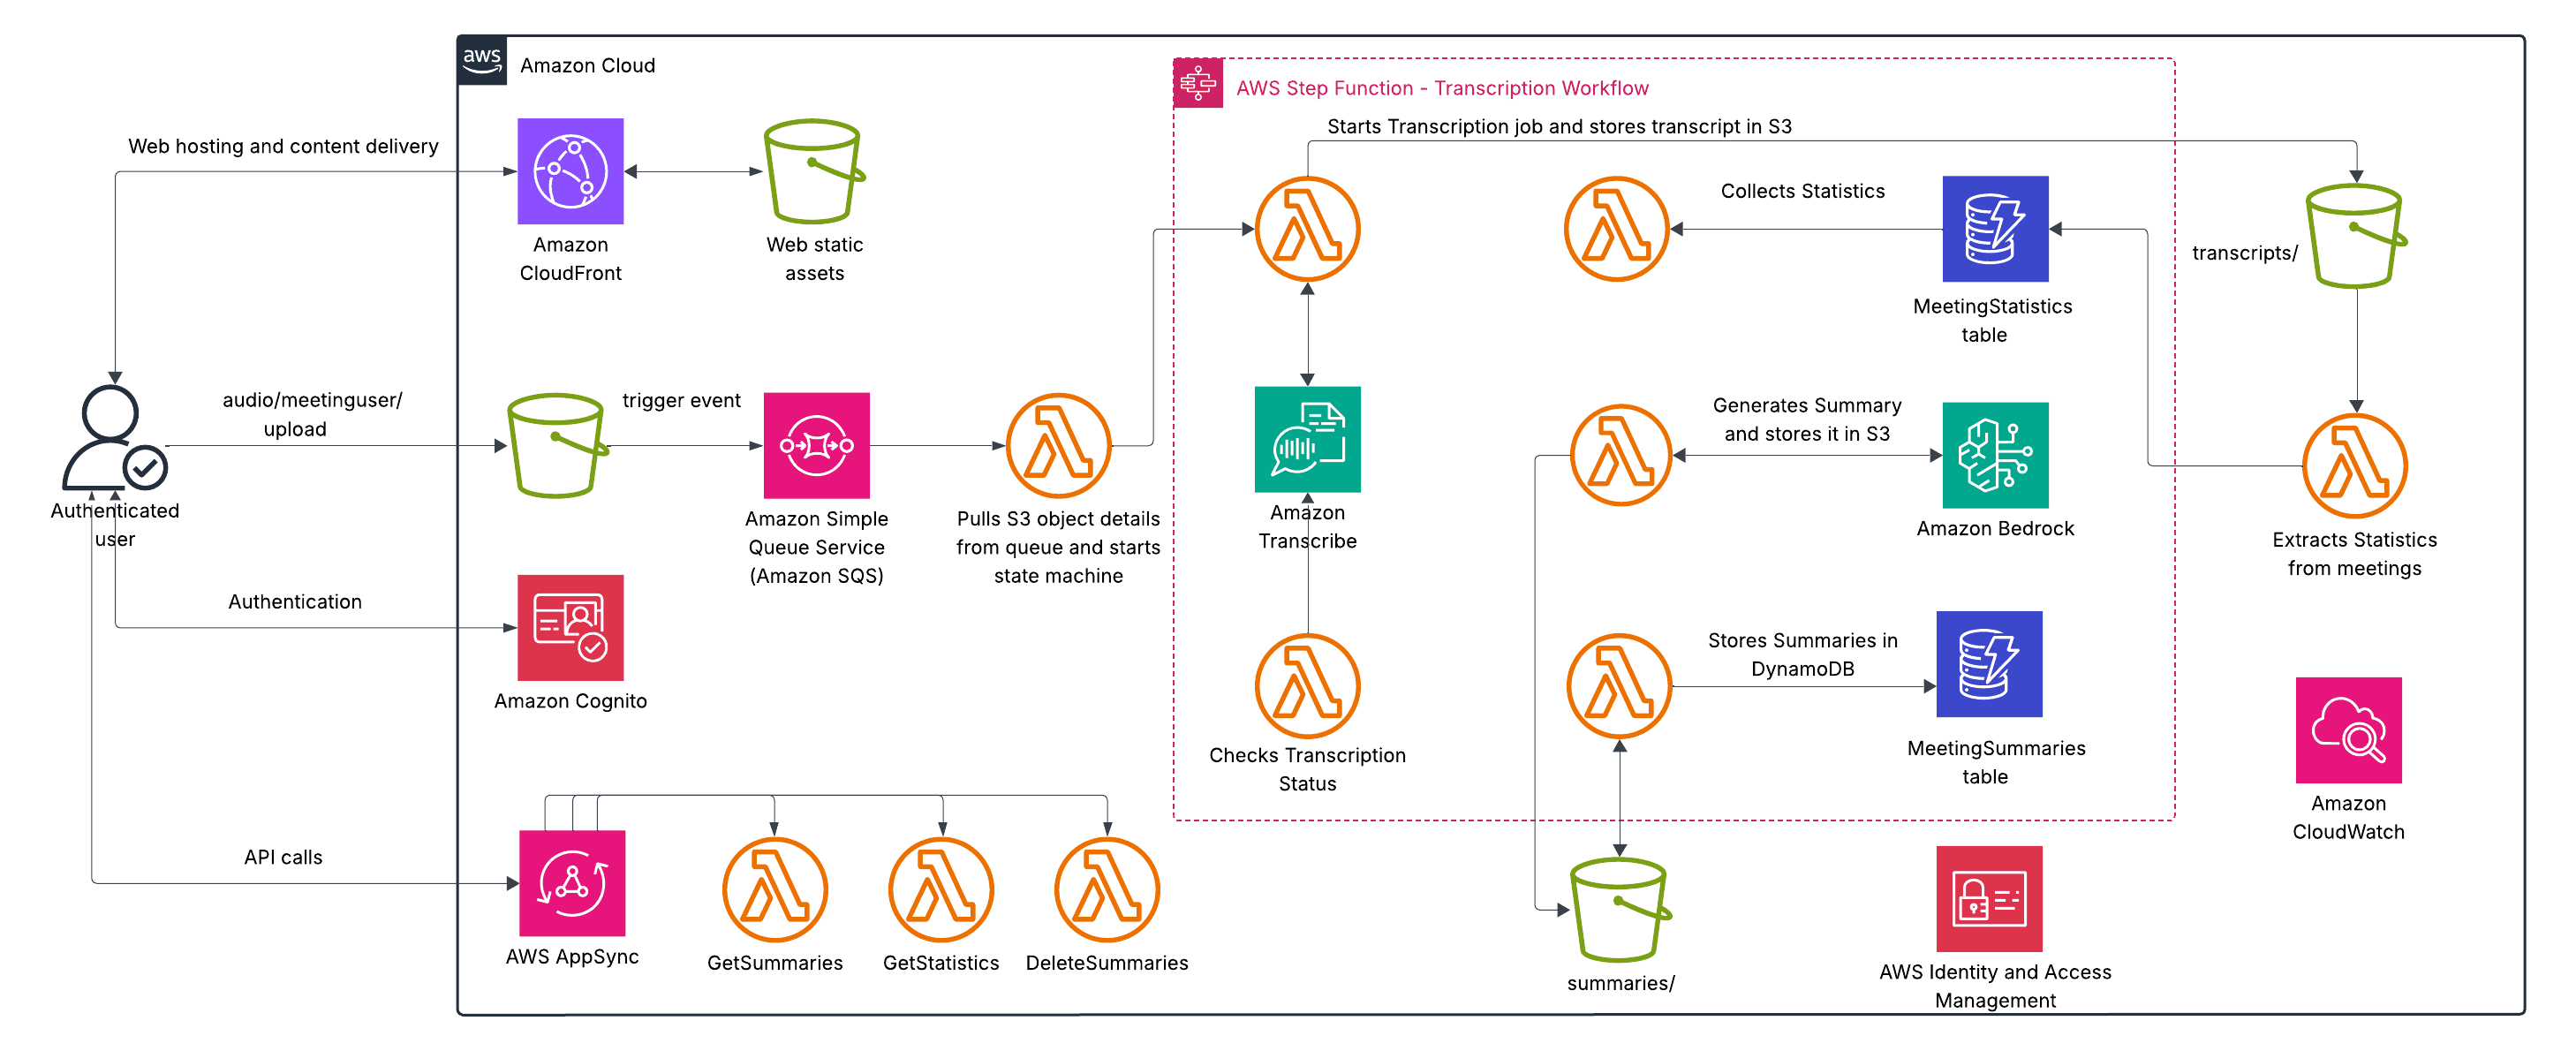Click the MeetingSummaries table DynamoDB icon

click(1989, 664)
